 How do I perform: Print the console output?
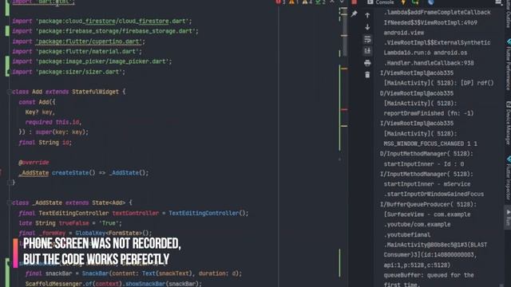tap(367, 63)
